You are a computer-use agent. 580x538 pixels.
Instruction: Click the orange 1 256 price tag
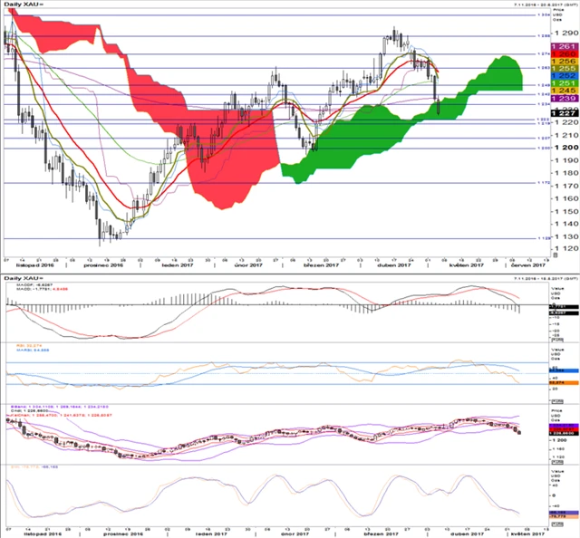point(565,62)
